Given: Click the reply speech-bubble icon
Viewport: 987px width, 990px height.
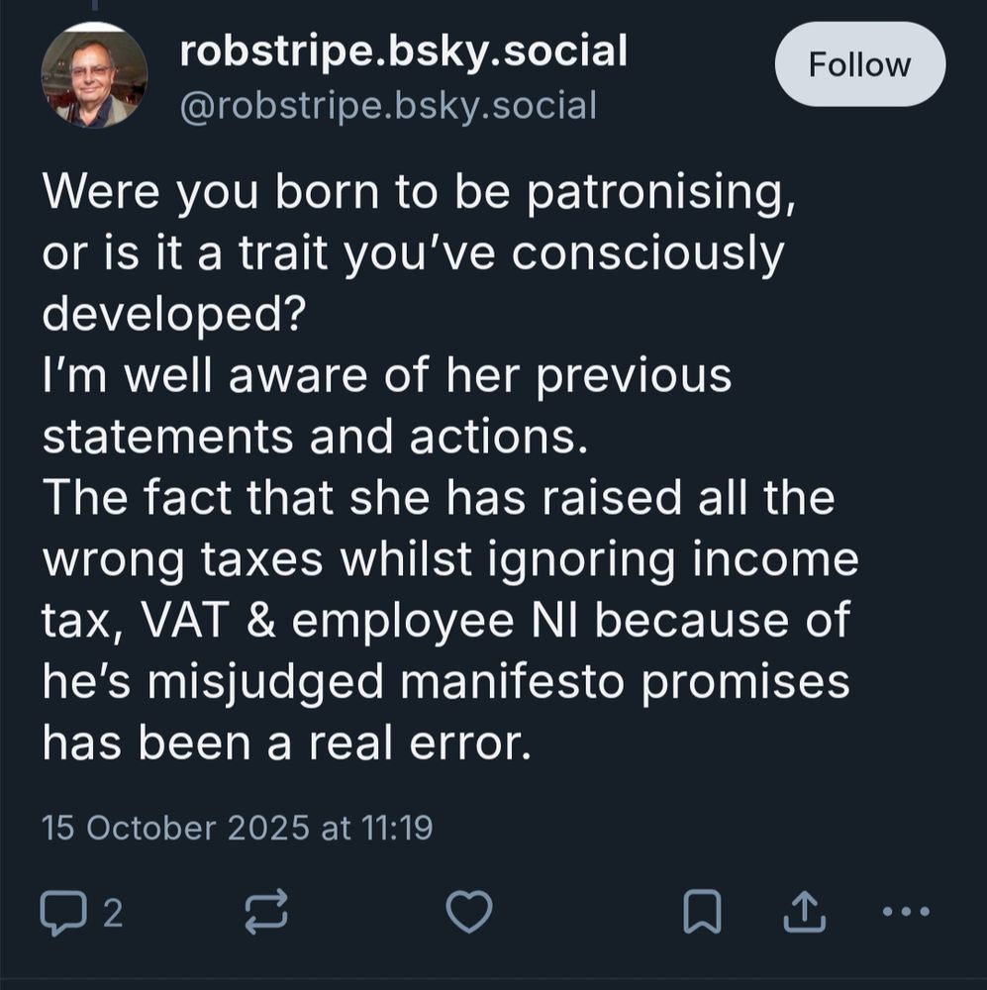Looking at the screenshot, I should point(62,912).
